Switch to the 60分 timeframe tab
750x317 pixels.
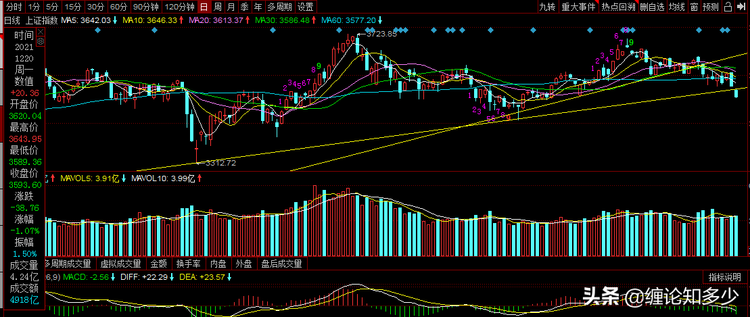(x=118, y=7)
